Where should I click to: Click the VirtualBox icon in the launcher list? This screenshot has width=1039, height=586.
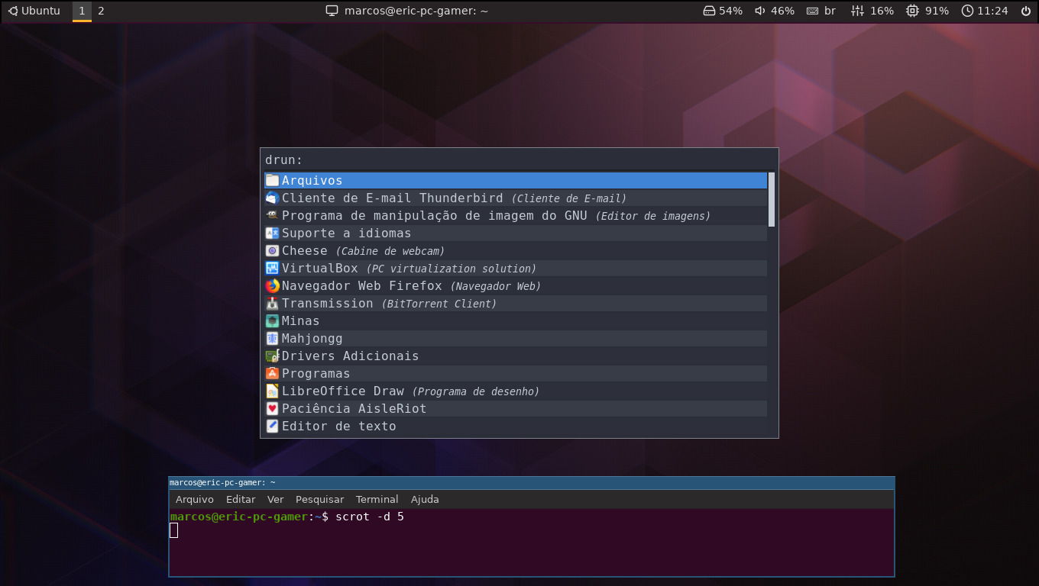(272, 268)
